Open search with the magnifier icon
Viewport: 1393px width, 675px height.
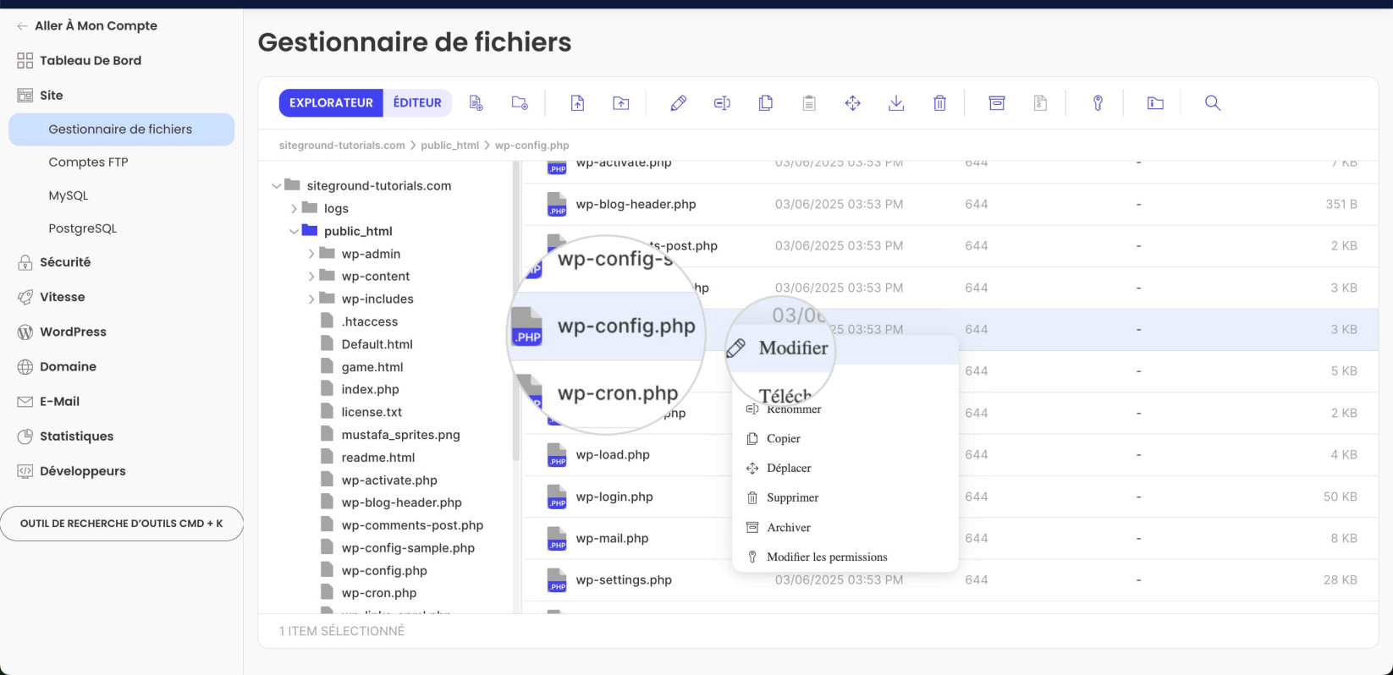[x=1213, y=103]
